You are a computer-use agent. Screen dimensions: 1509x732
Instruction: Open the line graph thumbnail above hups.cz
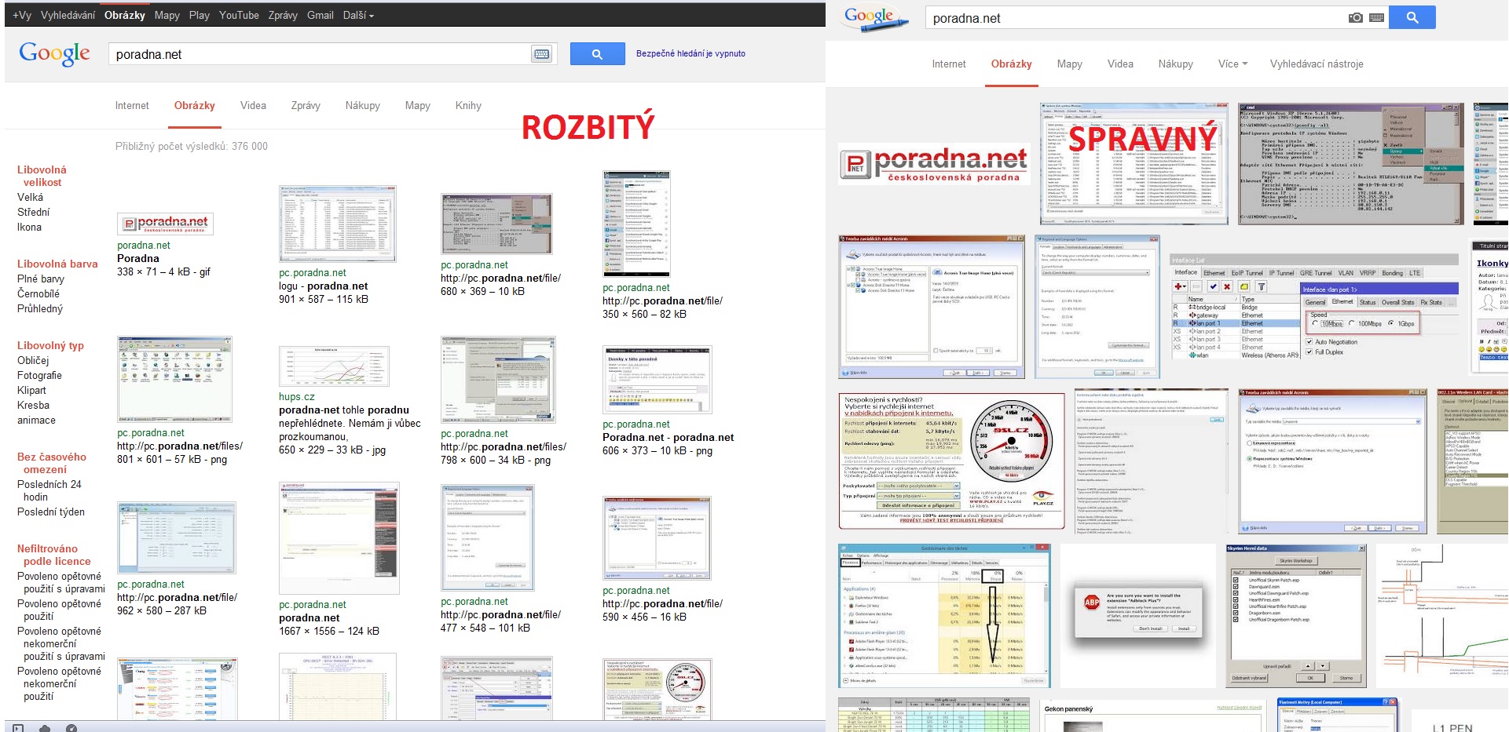point(335,366)
